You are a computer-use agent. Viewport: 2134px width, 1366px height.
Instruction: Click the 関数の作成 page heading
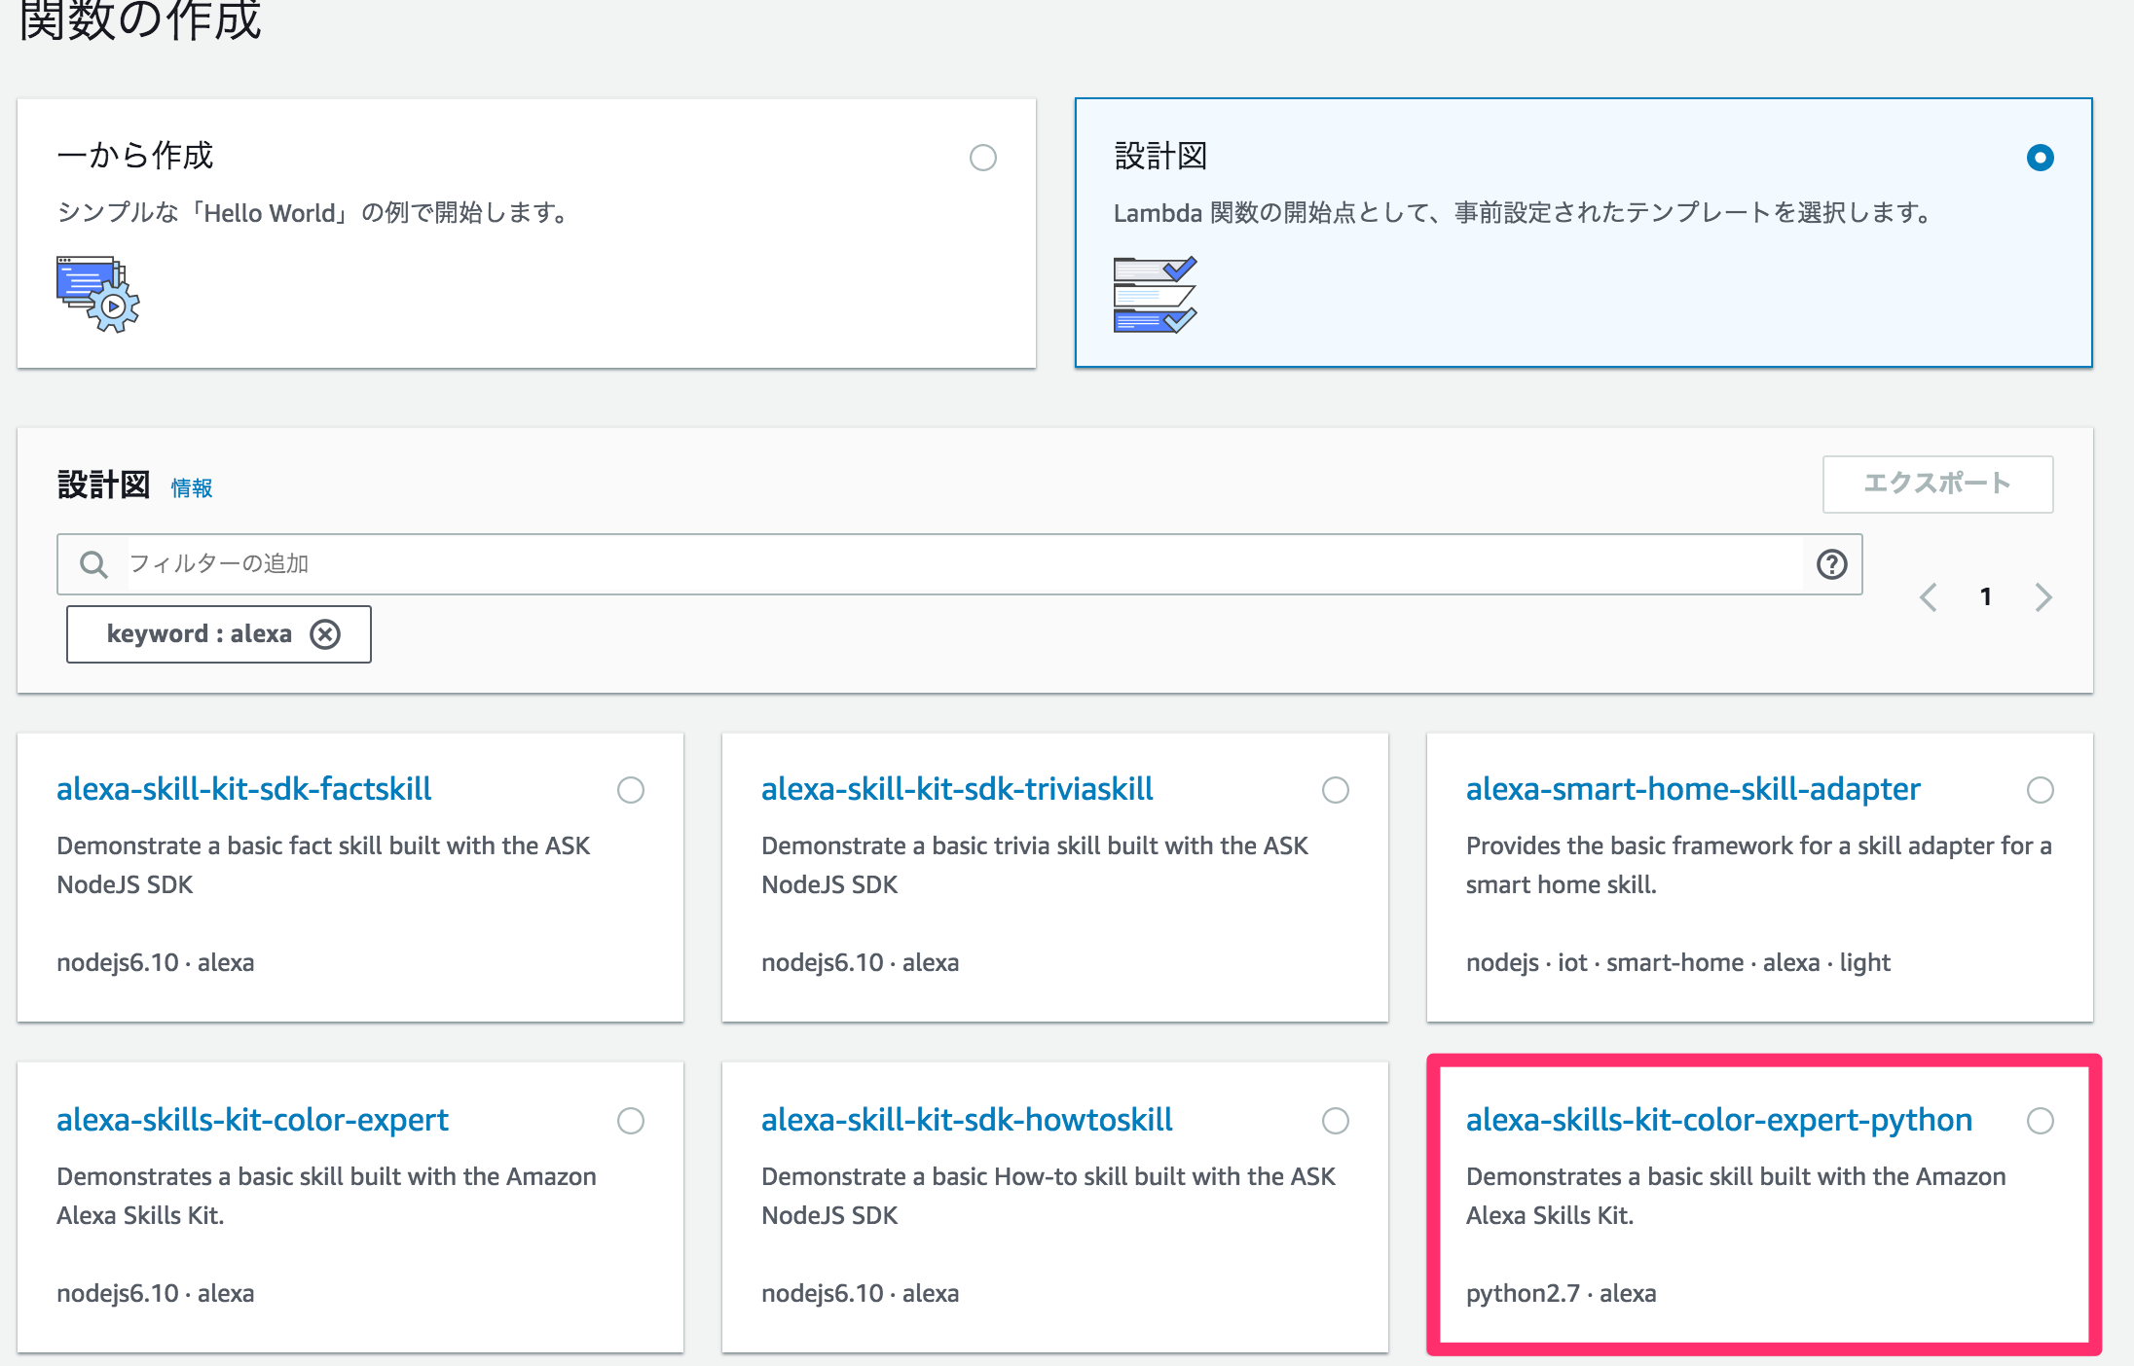click(140, 19)
